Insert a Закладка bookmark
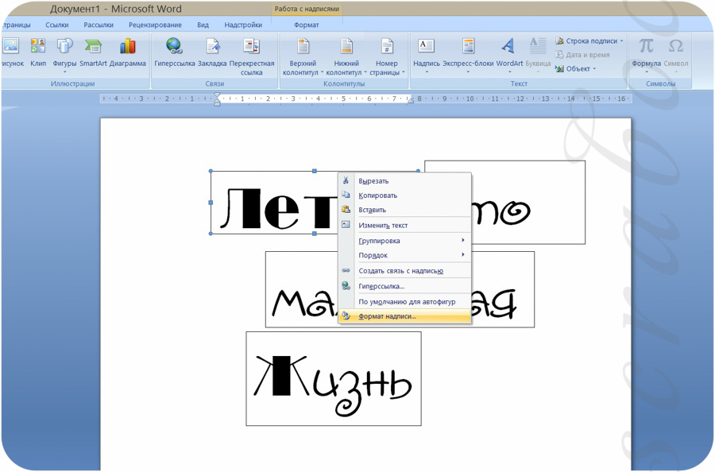Viewport: 715px width, 472px height. 212,52
